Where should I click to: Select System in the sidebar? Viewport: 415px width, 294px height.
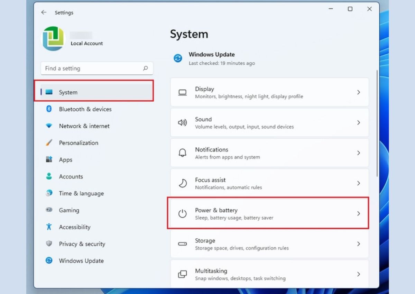coord(97,92)
